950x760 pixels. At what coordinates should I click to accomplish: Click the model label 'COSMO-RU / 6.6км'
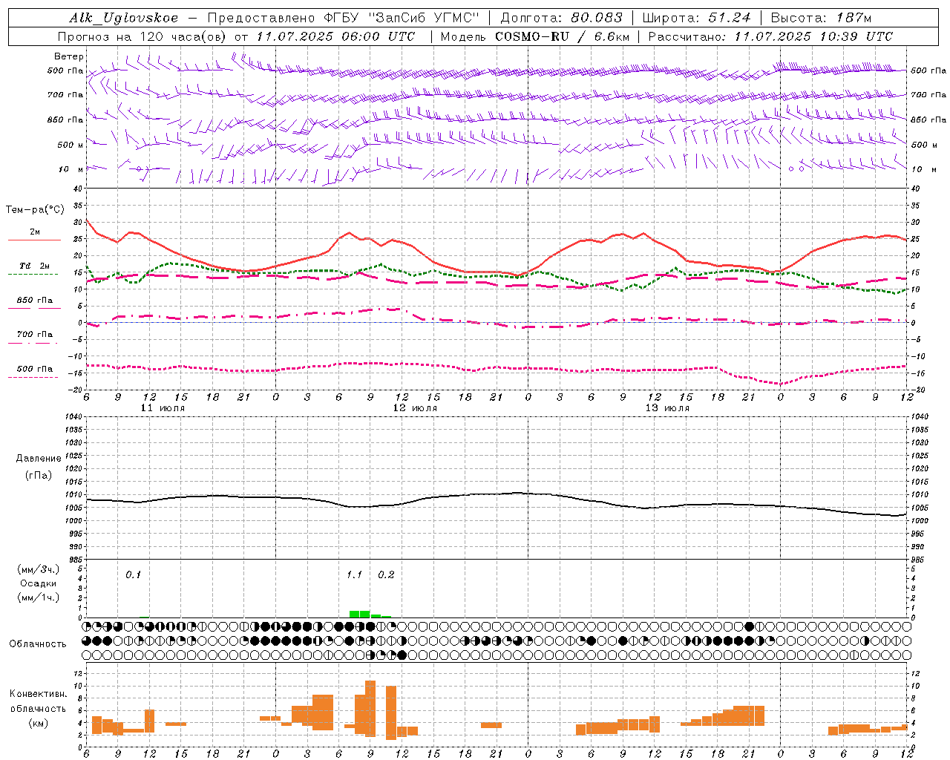(562, 36)
